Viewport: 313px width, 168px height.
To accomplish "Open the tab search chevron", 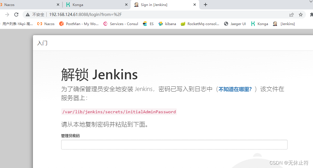I will (x=311, y=2).
